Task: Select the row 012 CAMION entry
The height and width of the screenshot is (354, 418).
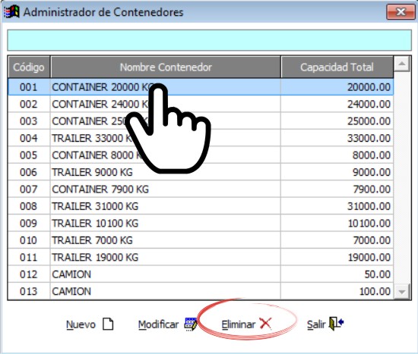Action: [x=201, y=274]
